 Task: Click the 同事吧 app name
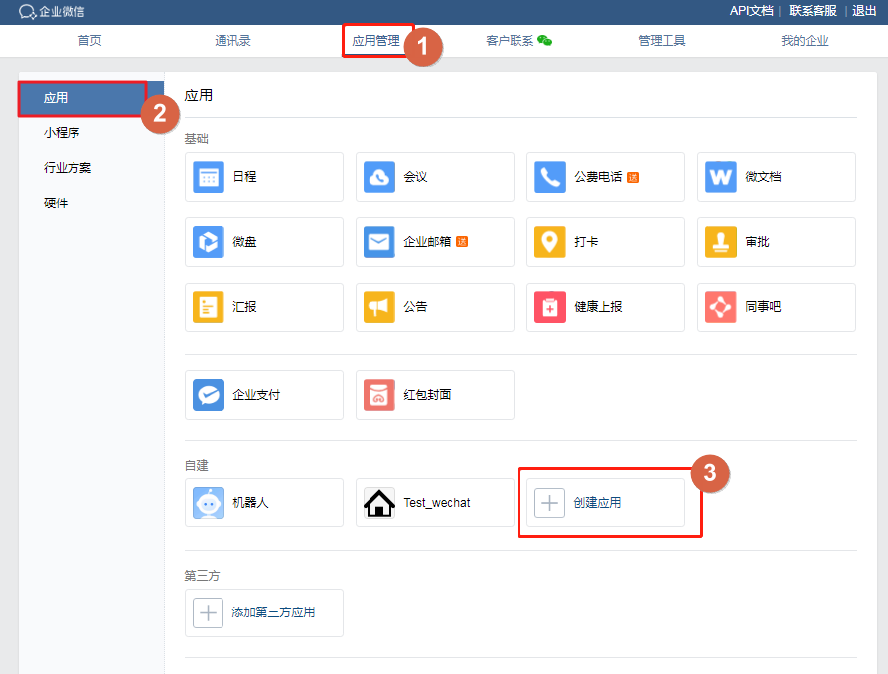[x=763, y=307]
